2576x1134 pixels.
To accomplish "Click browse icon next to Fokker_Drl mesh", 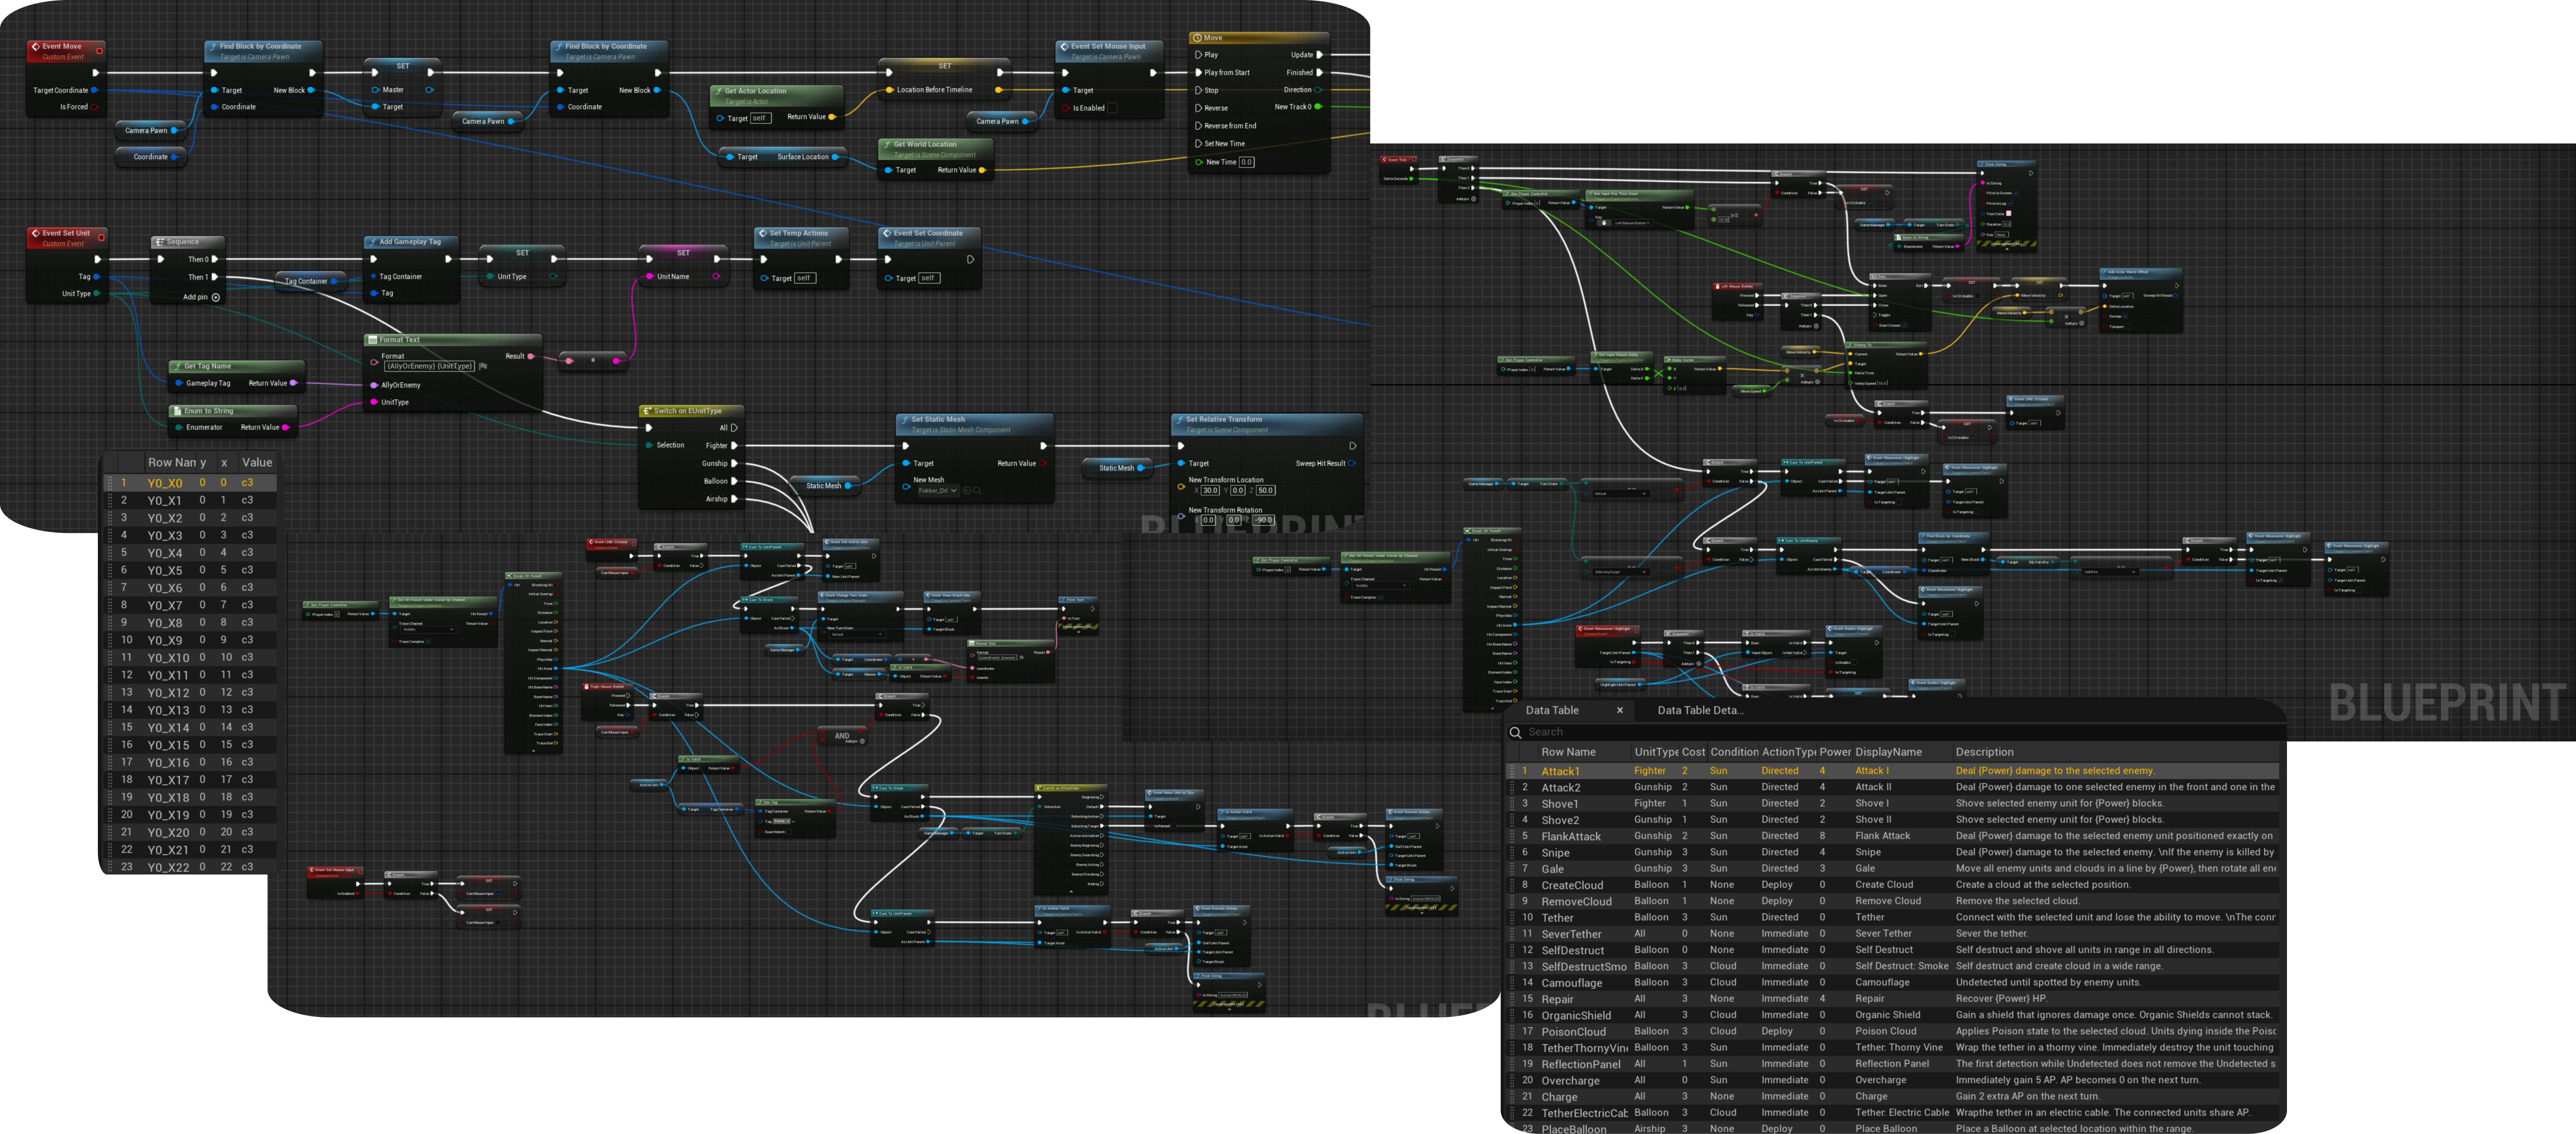I will (977, 491).
